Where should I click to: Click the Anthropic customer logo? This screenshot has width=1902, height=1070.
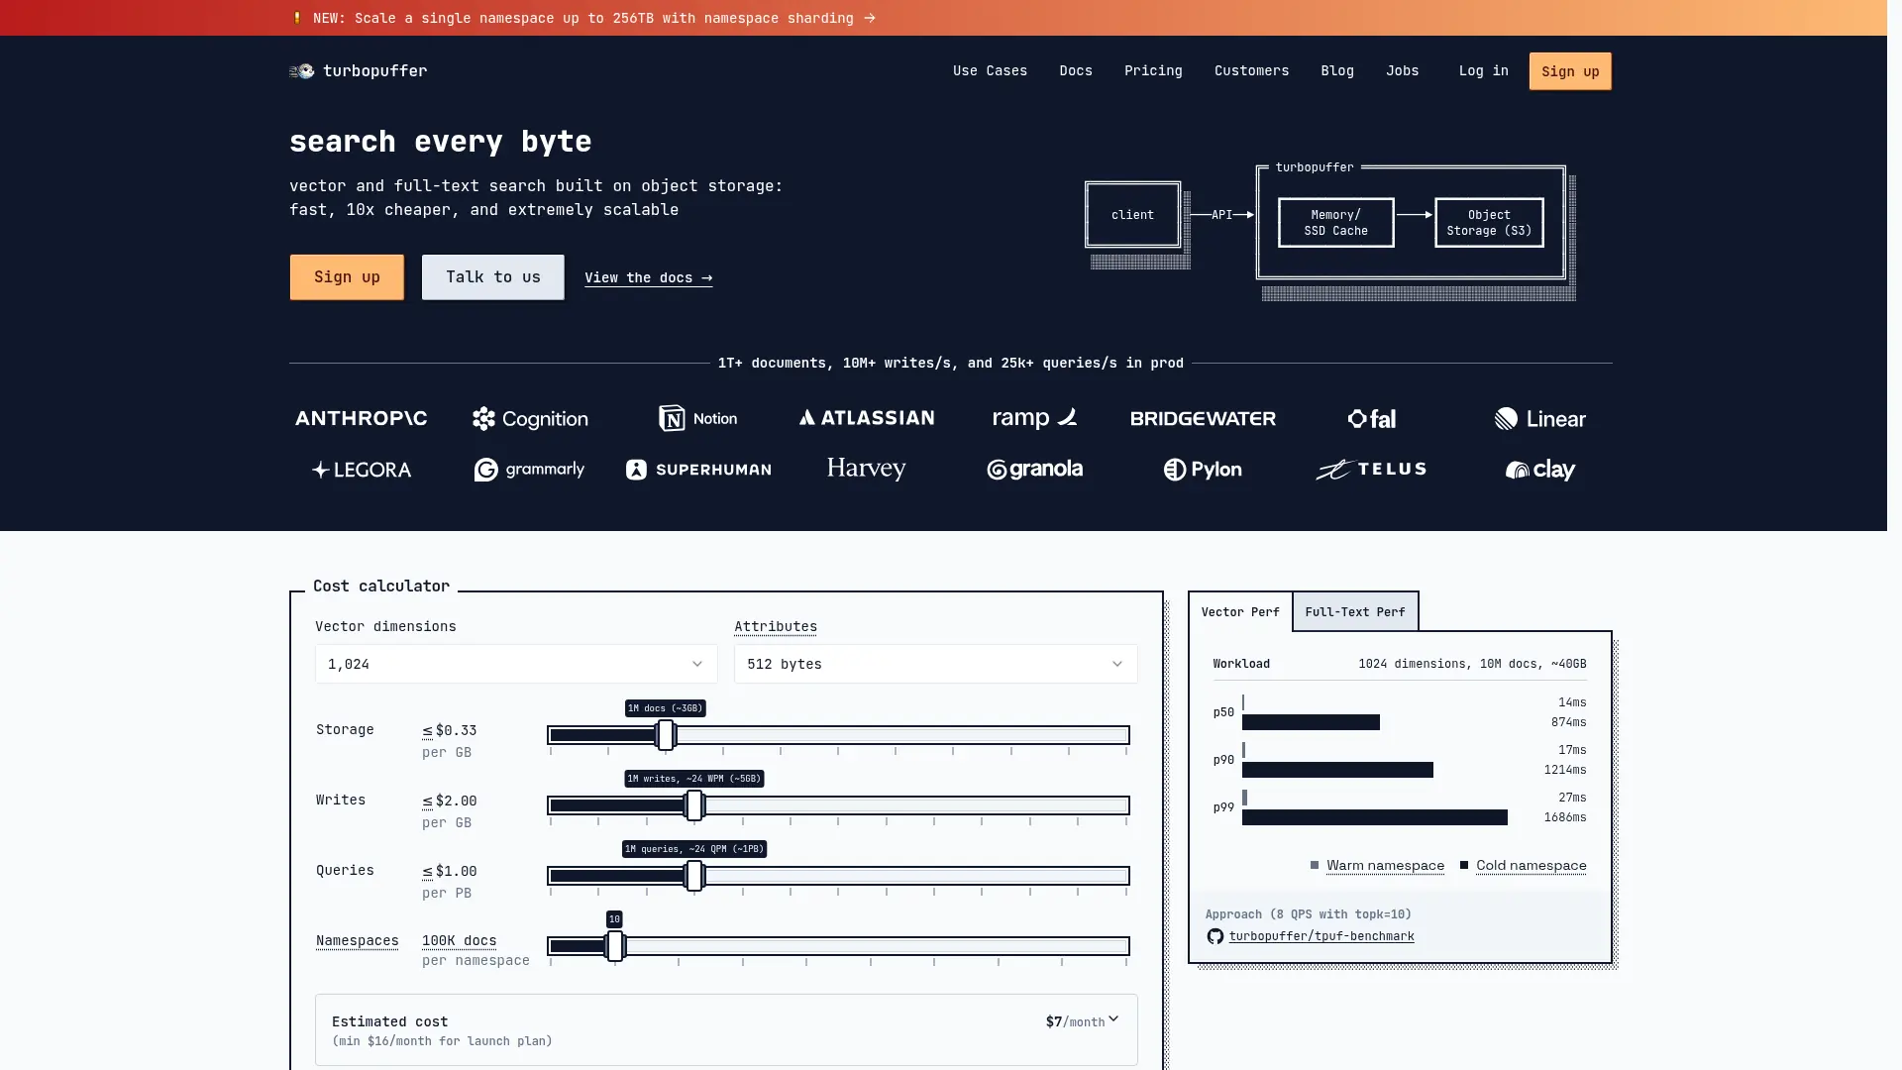pyautogui.click(x=362, y=418)
